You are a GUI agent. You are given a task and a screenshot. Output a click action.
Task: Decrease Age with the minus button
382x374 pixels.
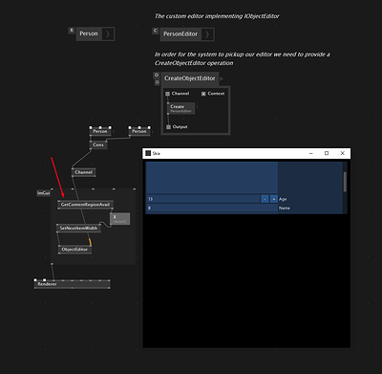265,199
